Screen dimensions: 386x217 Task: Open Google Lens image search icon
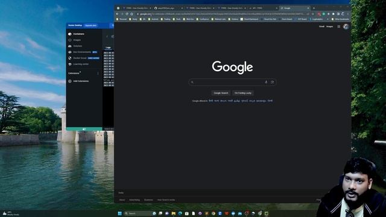[x=272, y=82]
